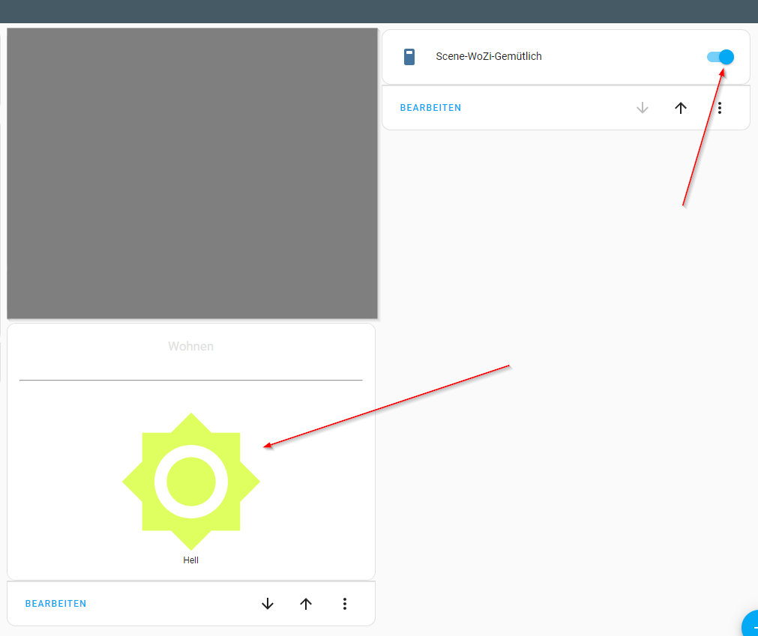
Task: Tap the Hell sun brightness button
Action: (191, 482)
